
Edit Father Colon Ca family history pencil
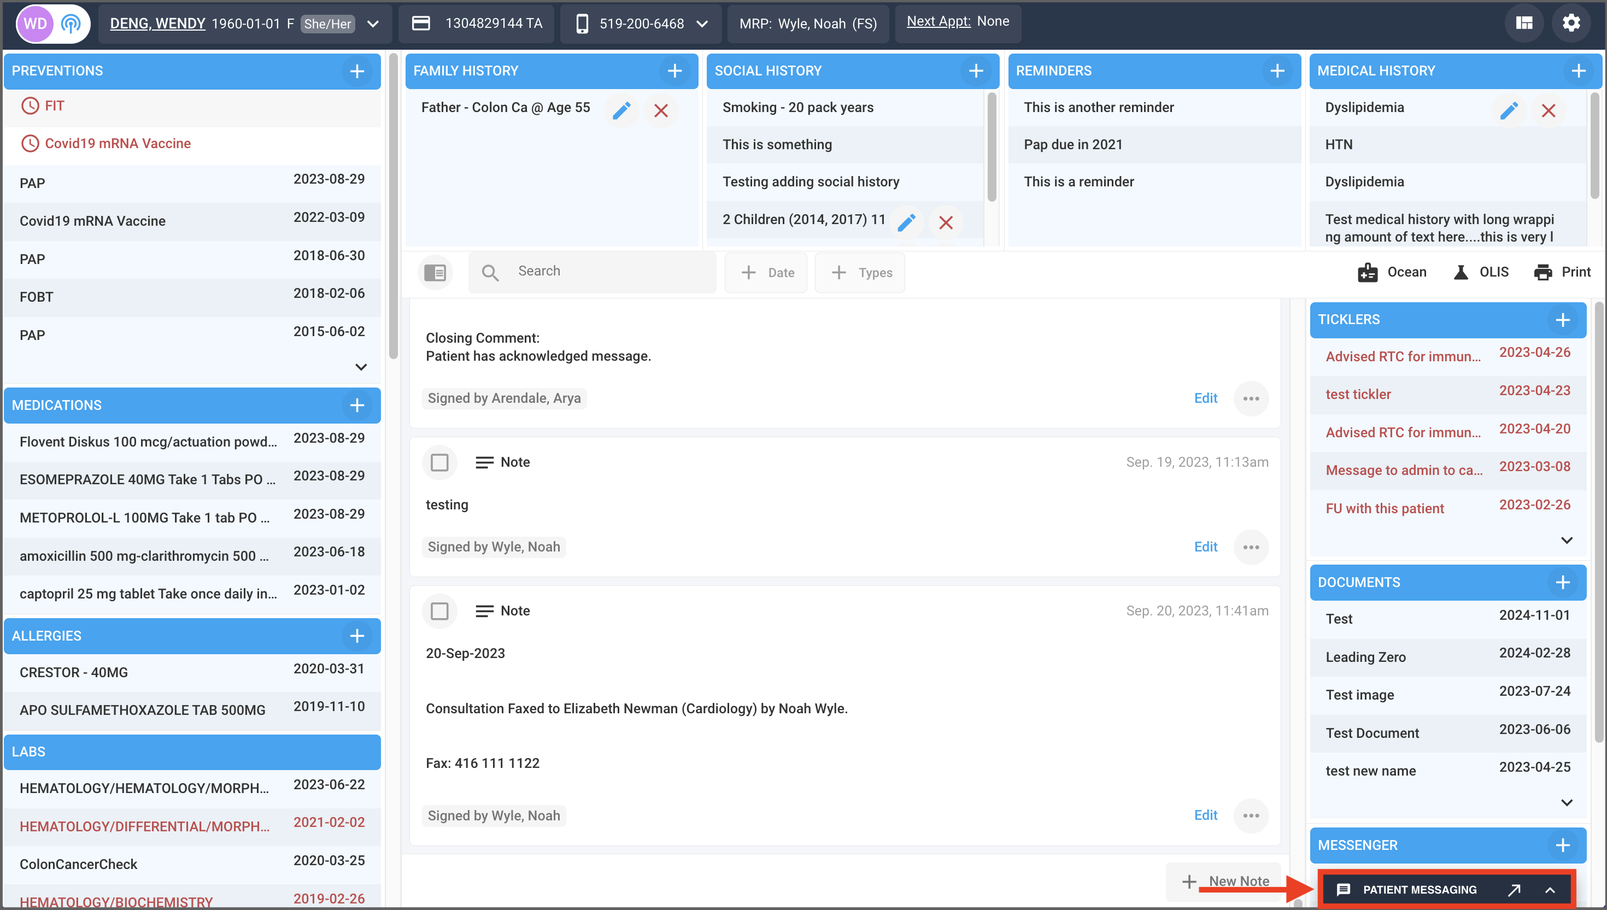621,110
